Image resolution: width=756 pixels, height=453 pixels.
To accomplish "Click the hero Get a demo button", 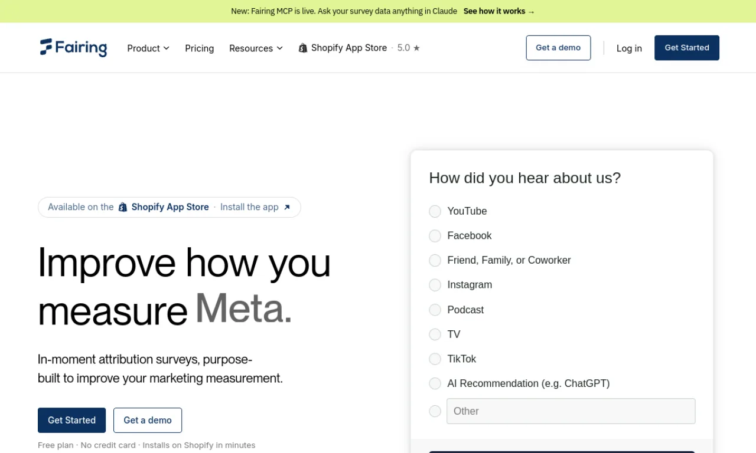I will click(x=148, y=420).
